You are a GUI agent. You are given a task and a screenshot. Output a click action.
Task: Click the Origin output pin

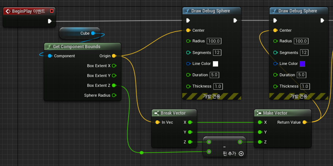click(114, 56)
